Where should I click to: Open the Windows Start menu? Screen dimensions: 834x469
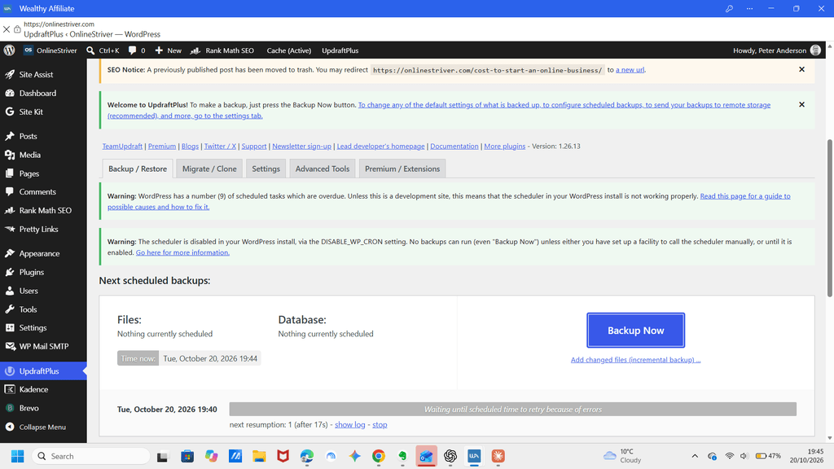[x=18, y=456]
